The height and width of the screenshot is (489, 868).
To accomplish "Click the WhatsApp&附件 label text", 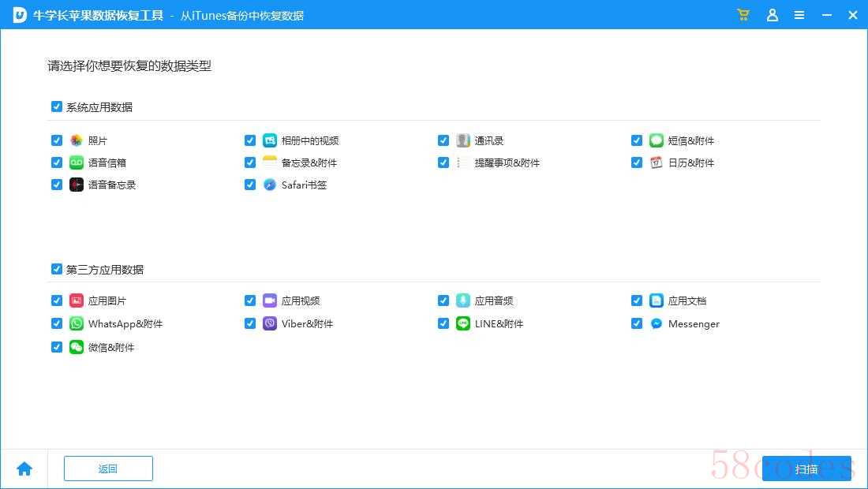I will click(x=125, y=324).
